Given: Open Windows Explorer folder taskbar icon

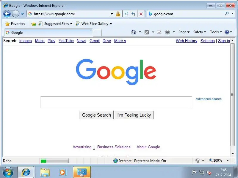Looking at the screenshot, I should [45, 172].
